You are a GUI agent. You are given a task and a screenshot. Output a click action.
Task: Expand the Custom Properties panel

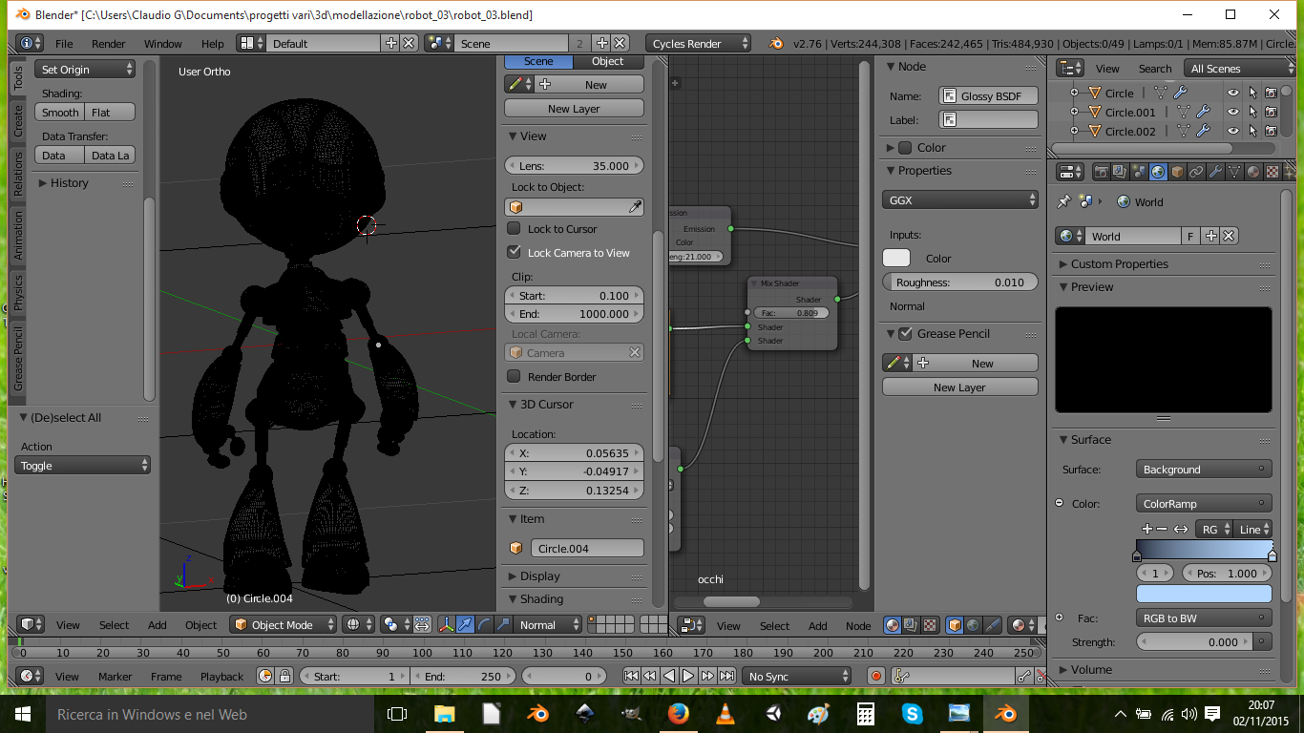1119,264
